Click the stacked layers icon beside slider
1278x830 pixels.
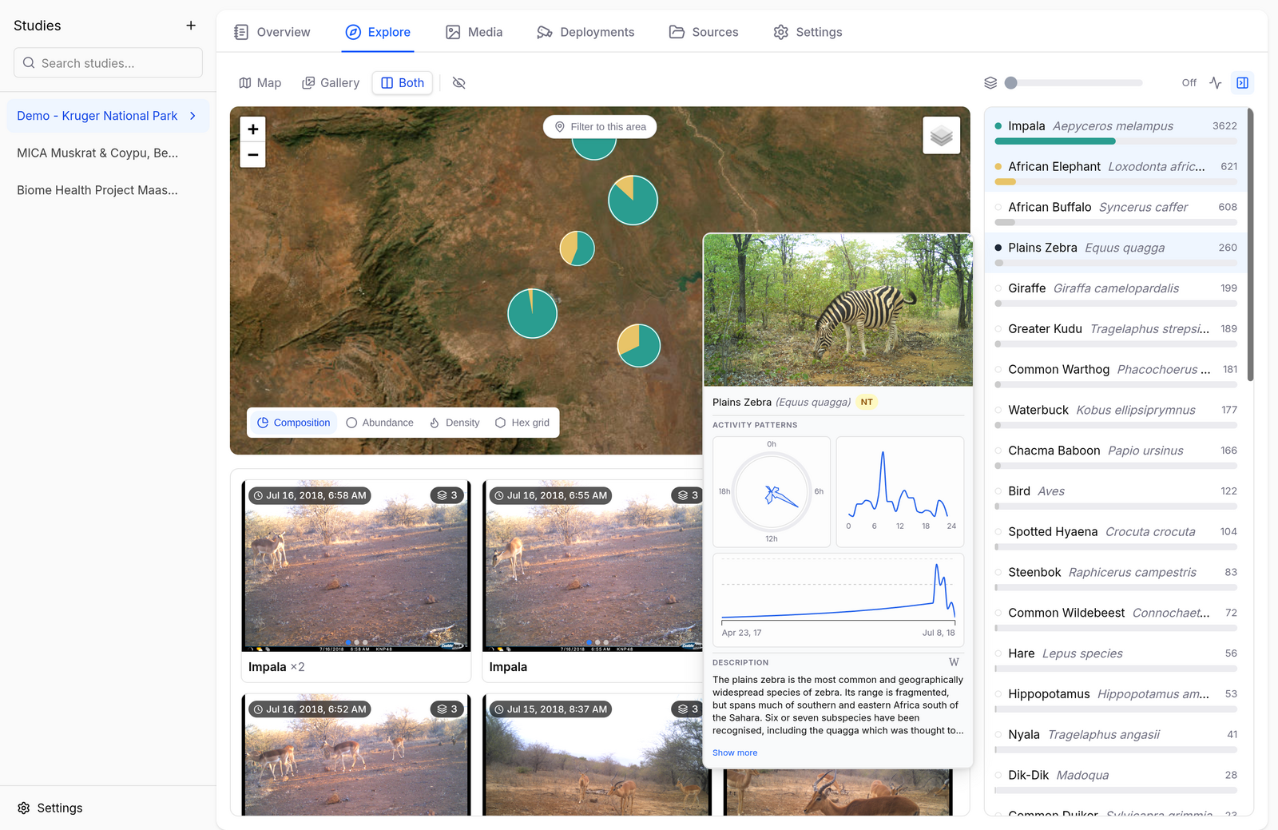click(x=990, y=83)
